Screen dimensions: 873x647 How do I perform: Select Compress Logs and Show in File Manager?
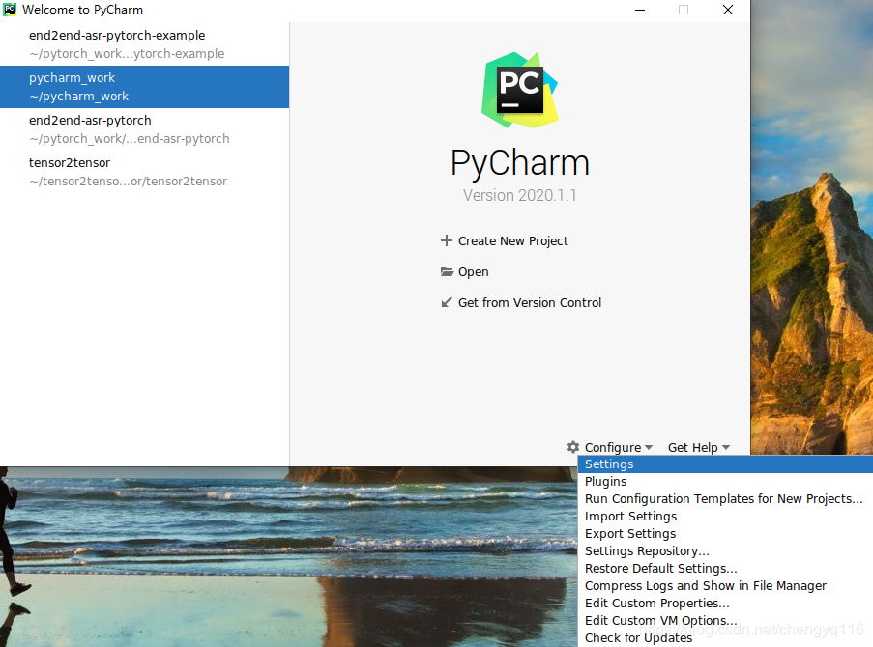[725, 585]
